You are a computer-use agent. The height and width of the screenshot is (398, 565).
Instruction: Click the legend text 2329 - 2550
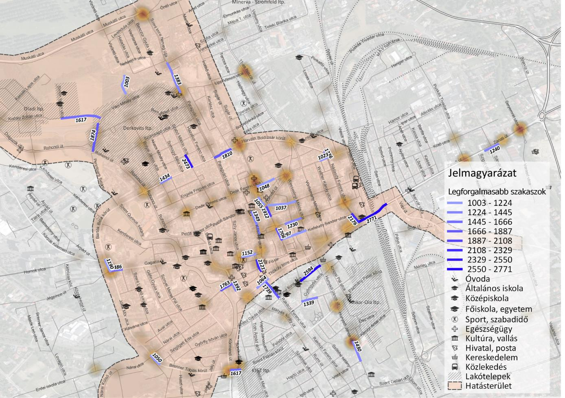coord(490,260)
